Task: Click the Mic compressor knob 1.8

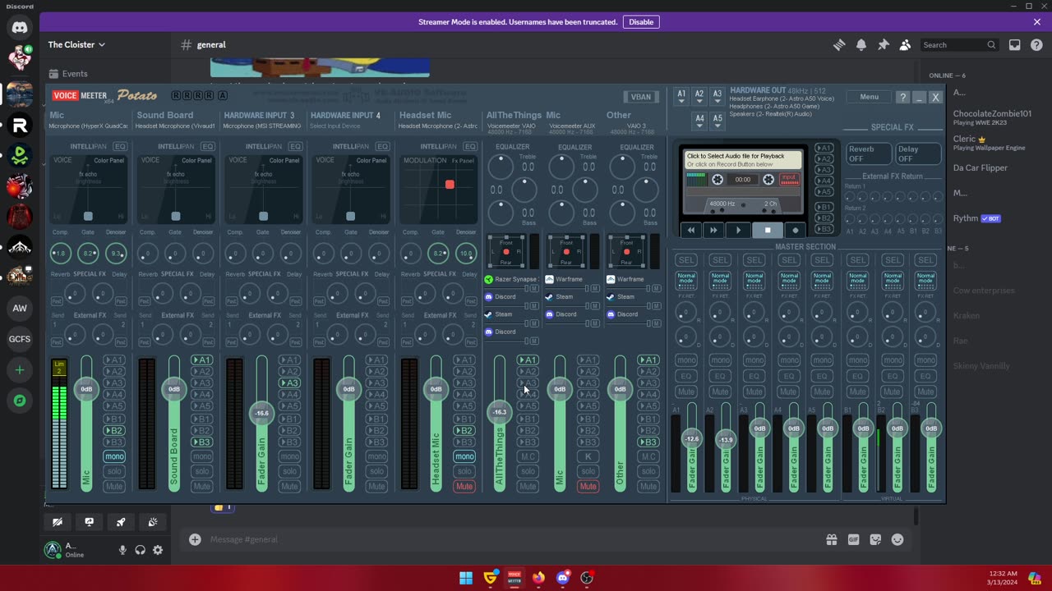Action: (x=60, y=254)
